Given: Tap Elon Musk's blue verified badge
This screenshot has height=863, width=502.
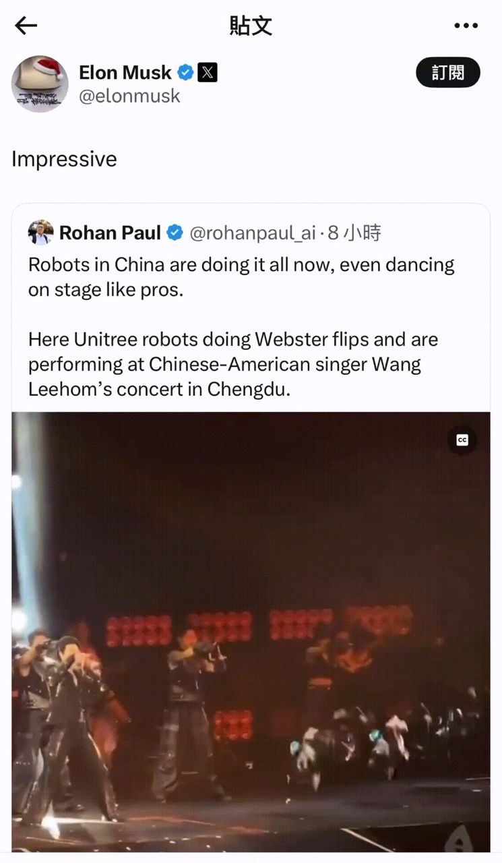Looking at the screenshot, I should click(x=185, y=72).
